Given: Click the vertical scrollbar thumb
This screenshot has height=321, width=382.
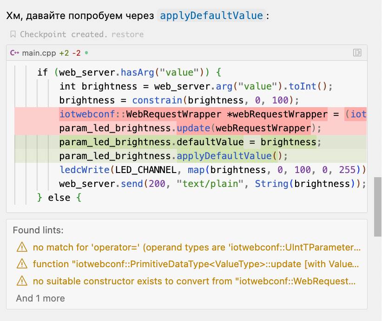Looking at the screenshot, I should point(377,194).
